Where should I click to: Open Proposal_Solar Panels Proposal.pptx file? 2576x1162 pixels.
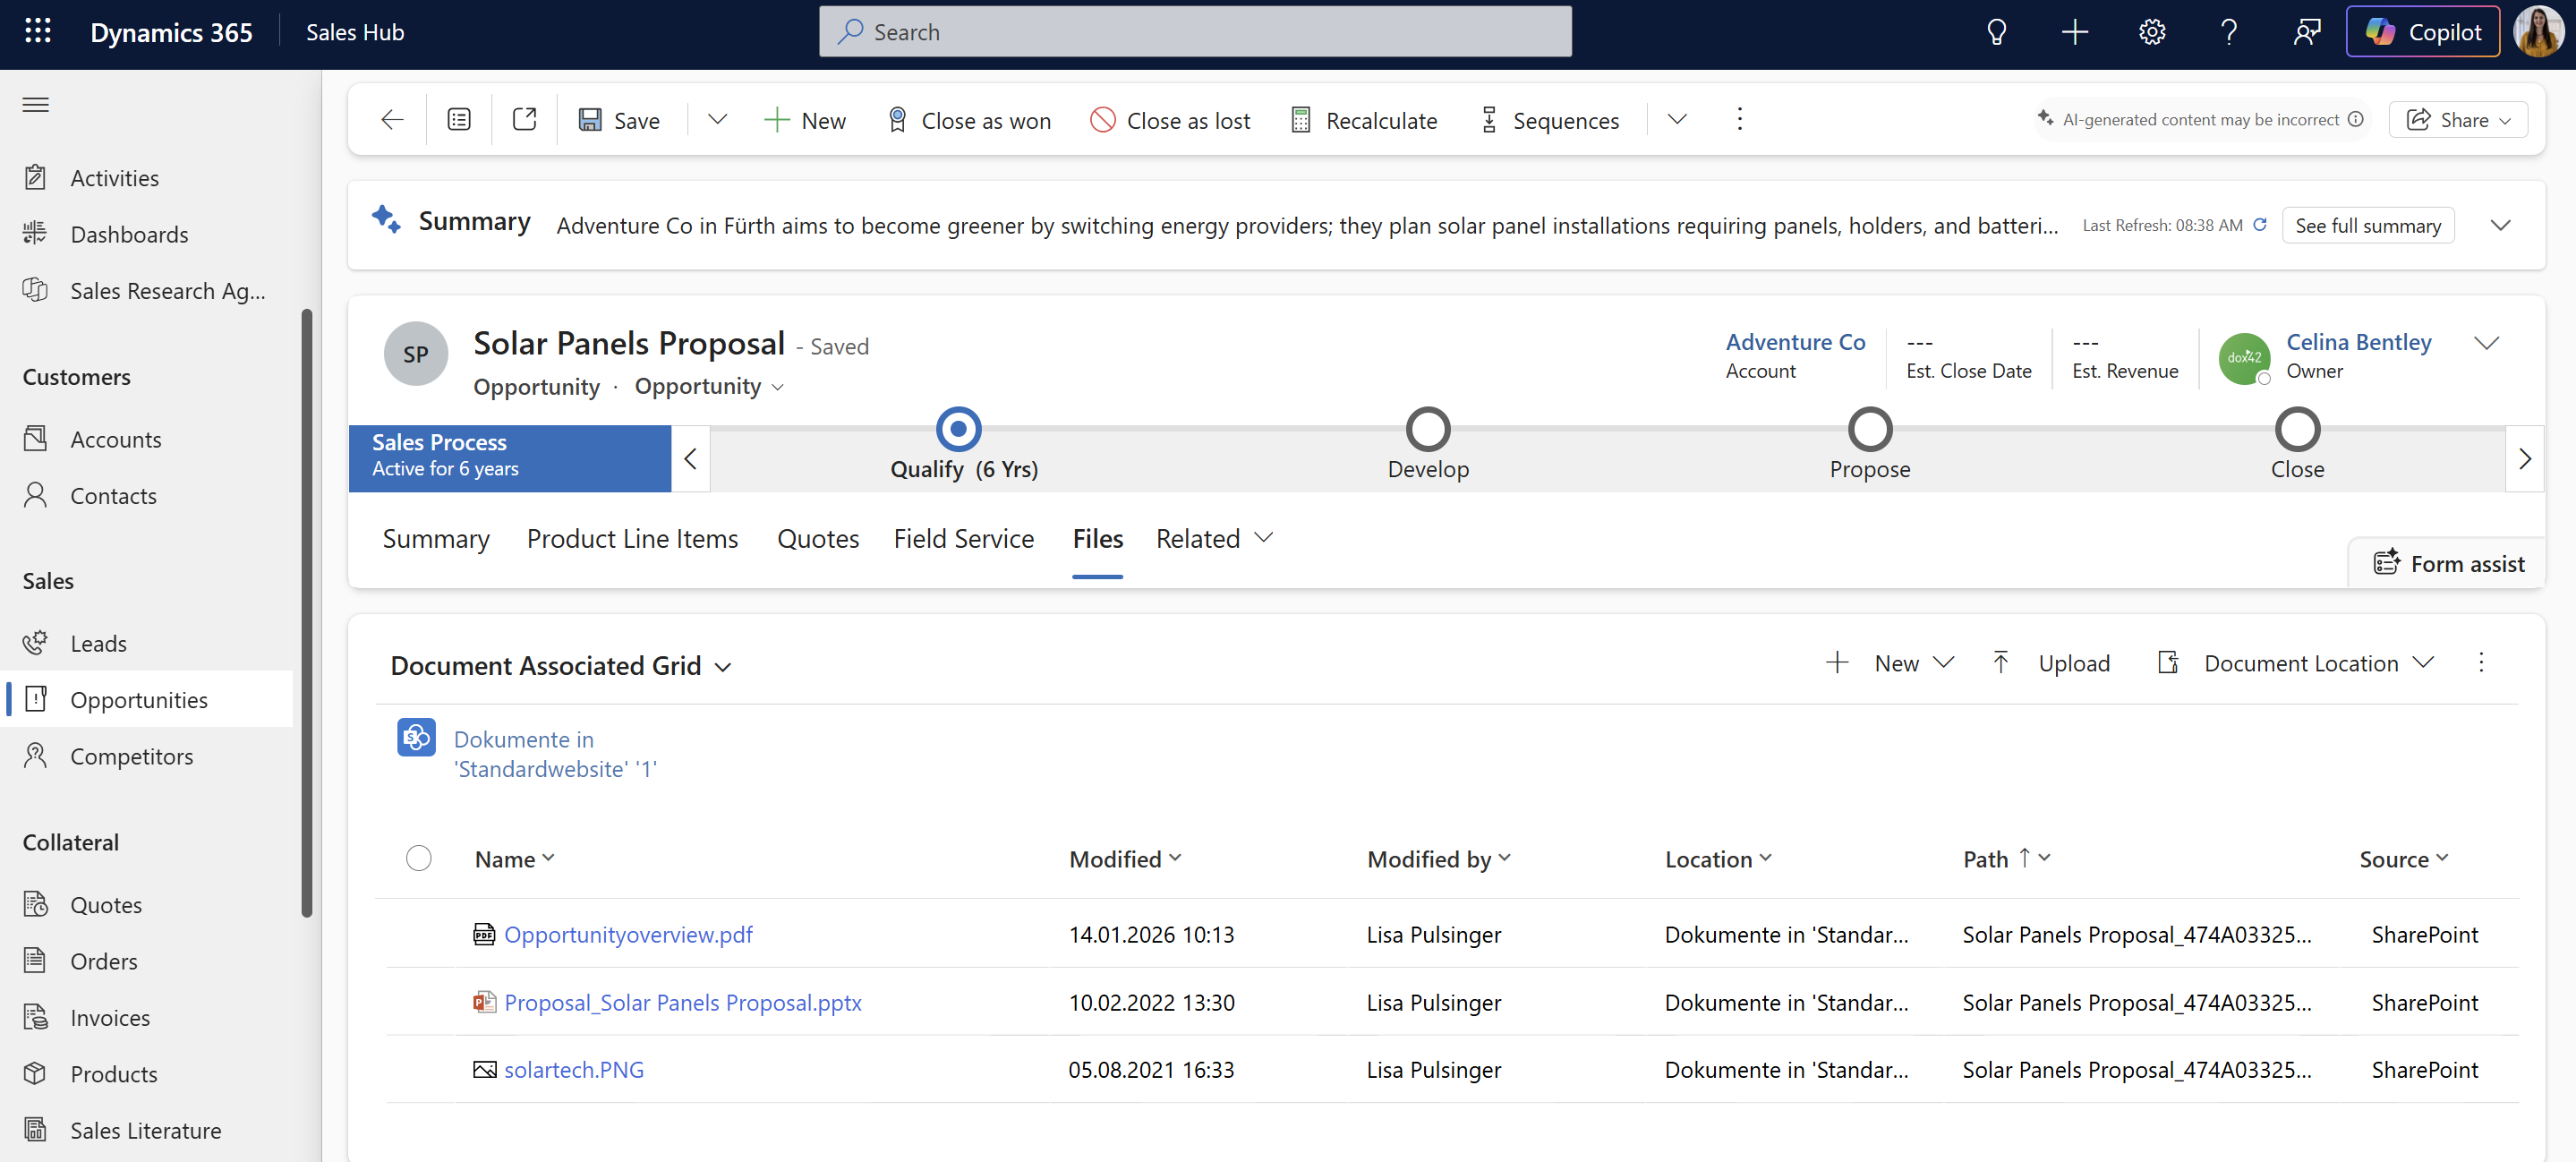click(682, 1003)
